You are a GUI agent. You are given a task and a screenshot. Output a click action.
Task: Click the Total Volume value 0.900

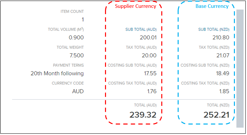(x=76, y=37)
